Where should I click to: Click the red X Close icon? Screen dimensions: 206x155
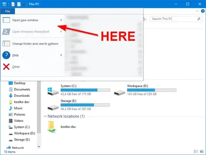pyautogui.click(x=6, y=67)
